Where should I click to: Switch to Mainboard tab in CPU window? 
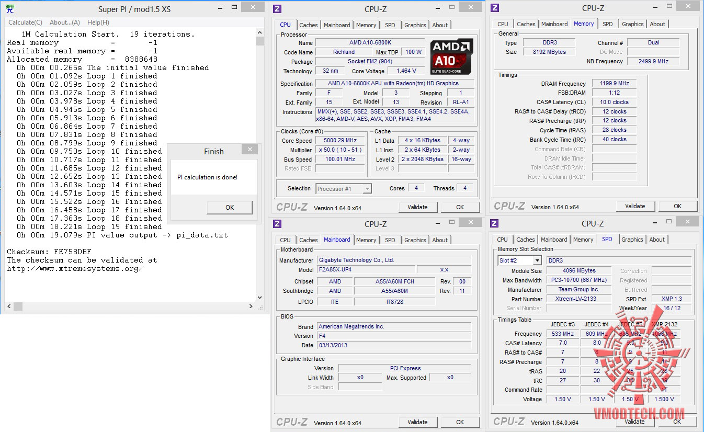point(337,25)
